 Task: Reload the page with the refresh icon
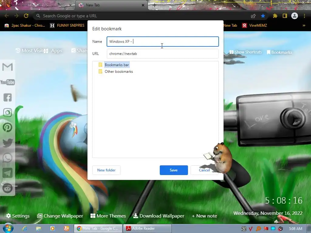26,16
